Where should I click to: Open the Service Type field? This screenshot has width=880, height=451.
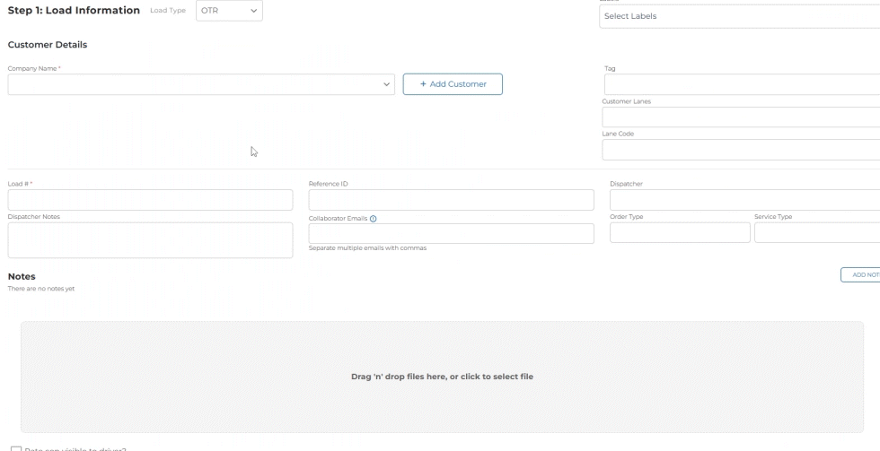click(816, 233)
